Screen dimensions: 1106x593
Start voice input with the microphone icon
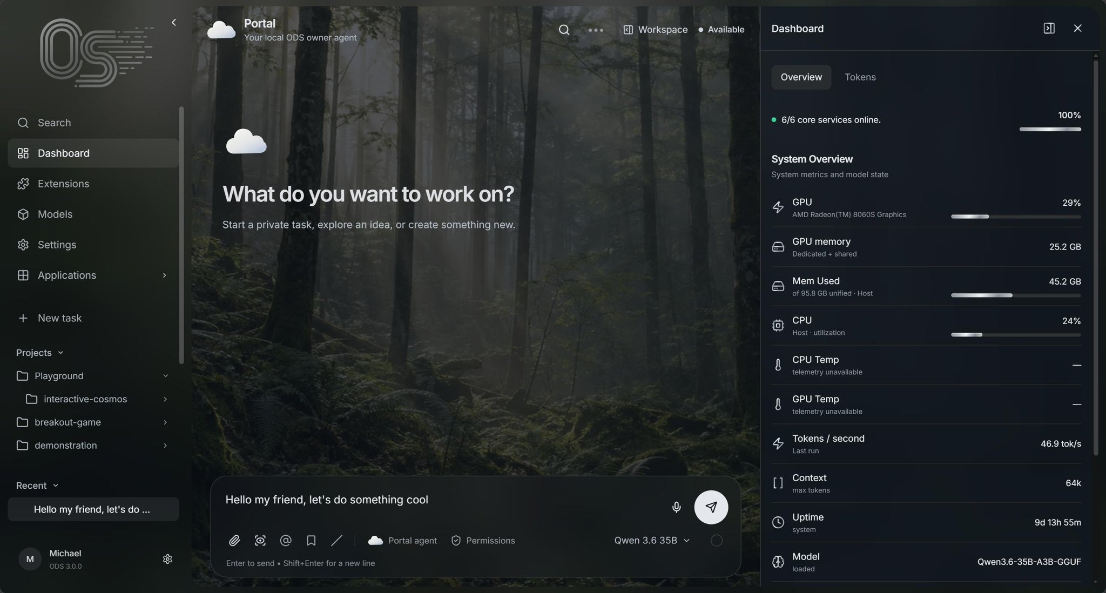coord(676,507)
